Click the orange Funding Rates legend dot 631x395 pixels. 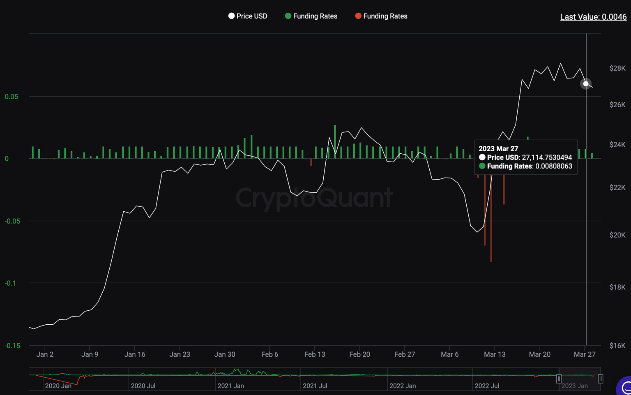pyautogui.click(x=358, y=16)
